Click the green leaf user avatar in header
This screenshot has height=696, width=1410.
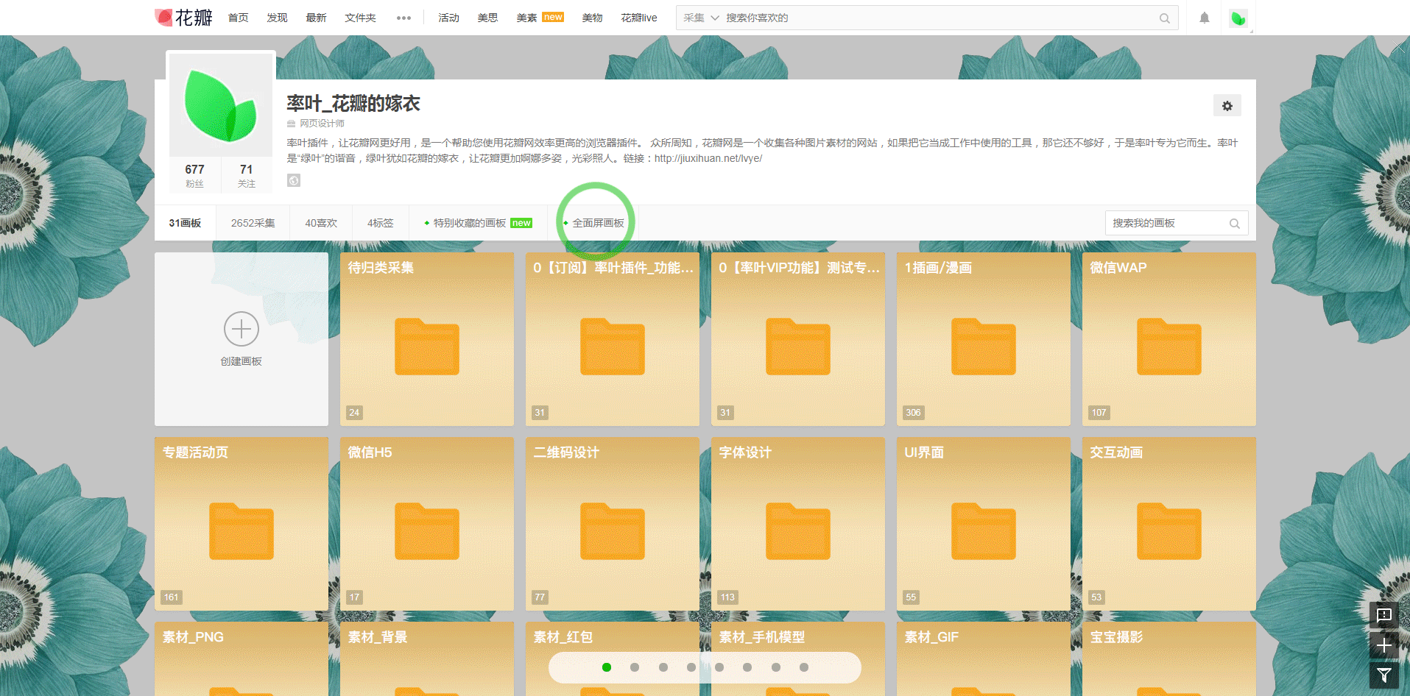click(x=1238, y=18)
